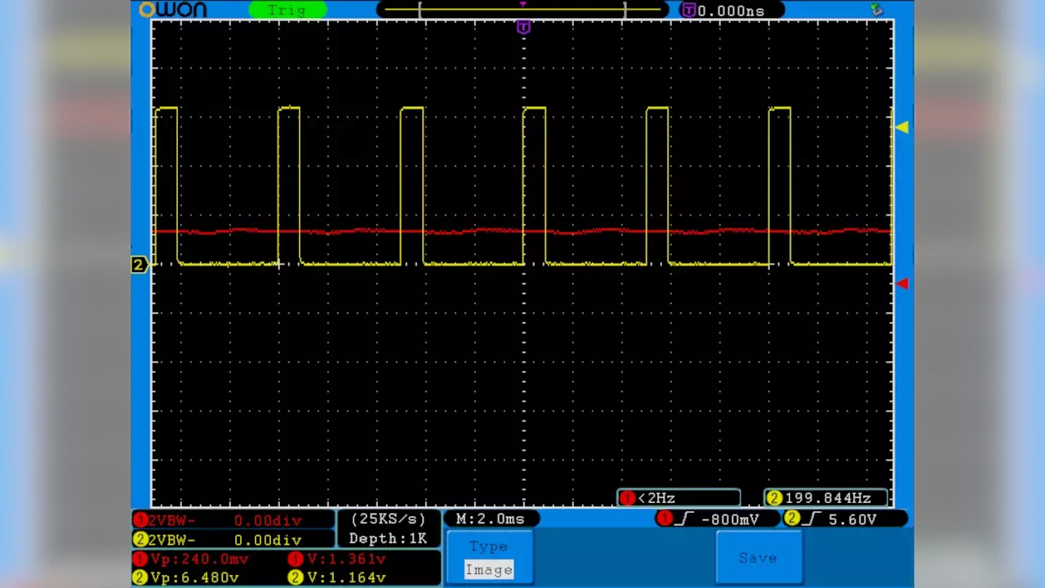Click the CH2 frequency badge showing 199.844Hz
This screenshot has width=1045, height=588.
[x=825, y=497]
